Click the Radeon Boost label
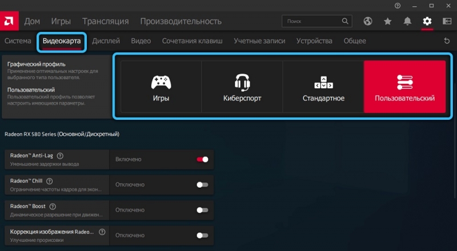 point(27,206)
